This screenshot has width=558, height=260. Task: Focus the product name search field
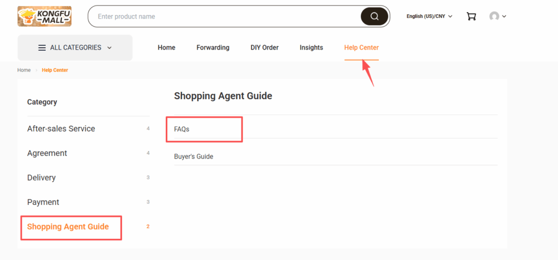[223, 16]
